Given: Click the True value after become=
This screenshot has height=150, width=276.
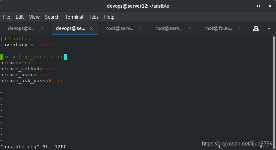Looking at the screenshot, I should pos(27,63).
